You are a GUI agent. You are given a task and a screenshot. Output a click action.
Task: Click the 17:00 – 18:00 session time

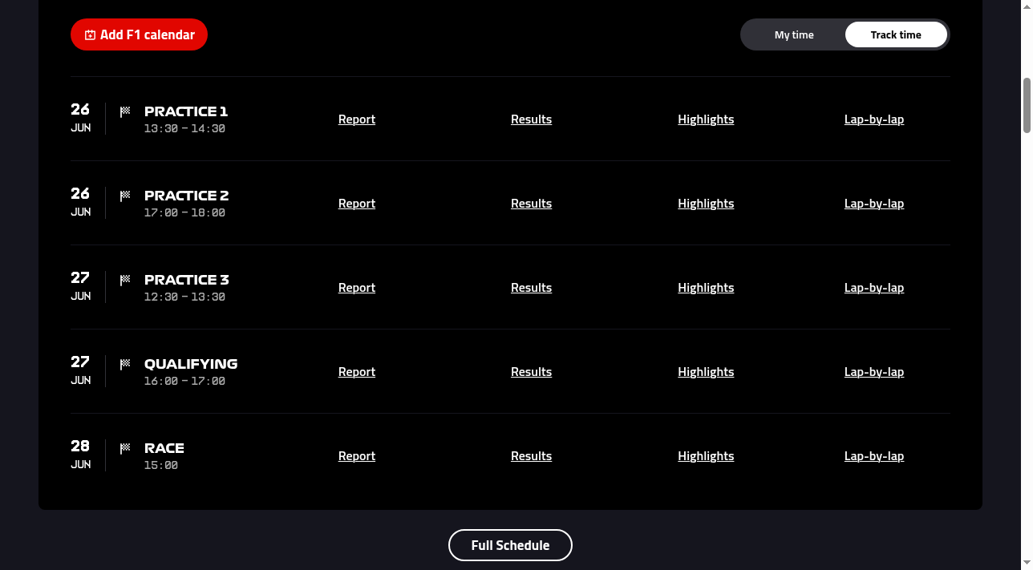click(184, 212)
